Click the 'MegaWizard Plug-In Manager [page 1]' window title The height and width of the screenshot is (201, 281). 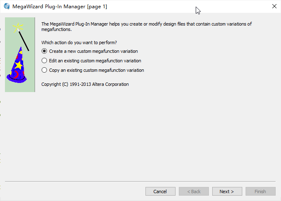tap(60, 7)
